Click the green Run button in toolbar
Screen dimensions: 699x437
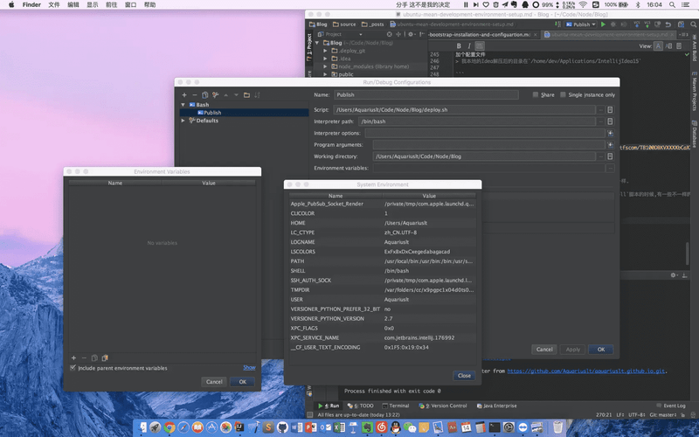603,24
